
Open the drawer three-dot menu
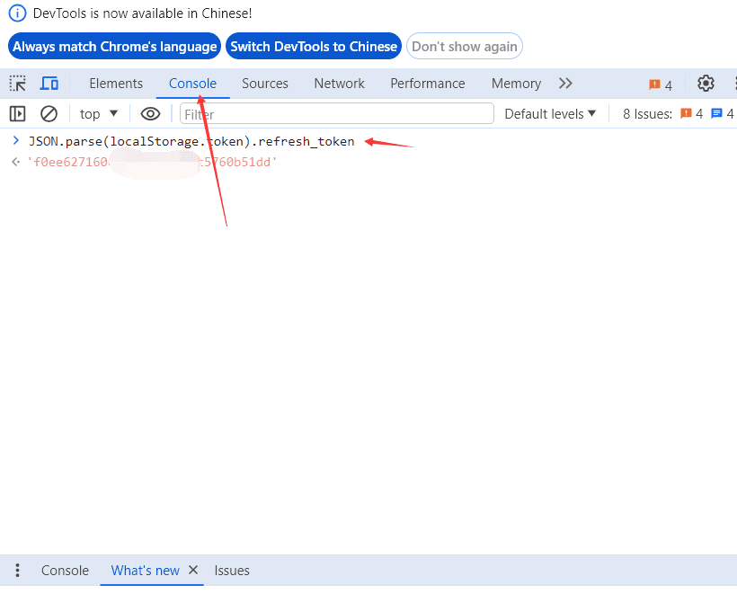[x=17, y=571]
